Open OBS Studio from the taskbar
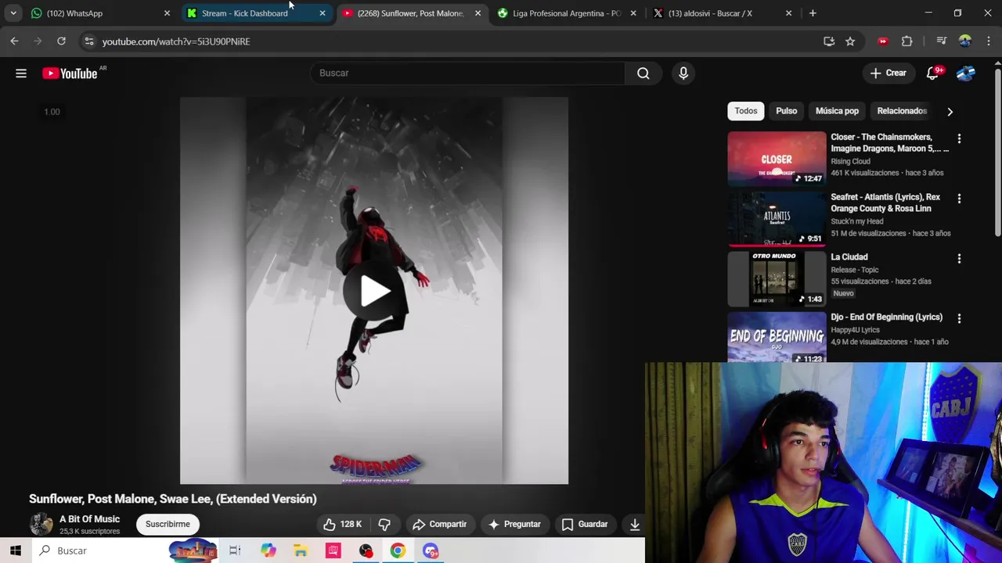 pos(366,550)
